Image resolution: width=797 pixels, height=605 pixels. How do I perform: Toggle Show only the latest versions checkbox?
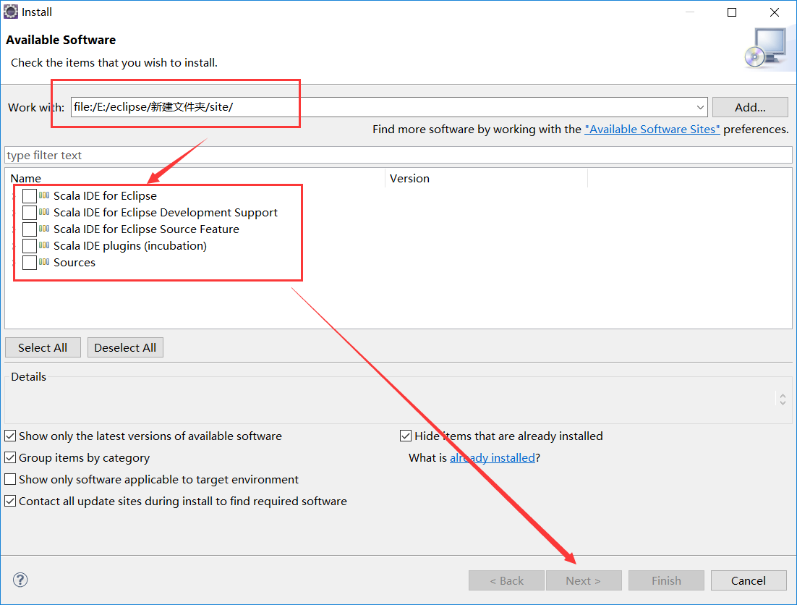click(x=10, y=436)
